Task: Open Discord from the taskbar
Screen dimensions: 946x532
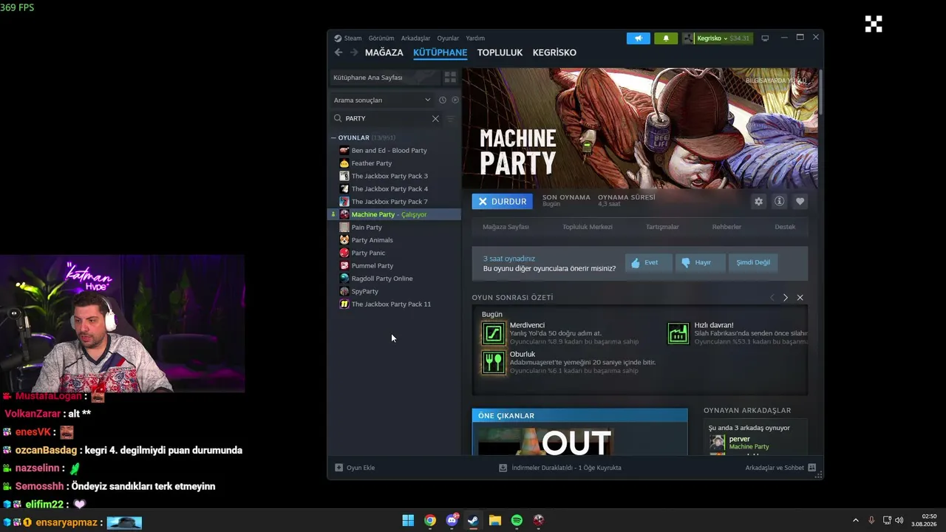Action: (452, 520)
